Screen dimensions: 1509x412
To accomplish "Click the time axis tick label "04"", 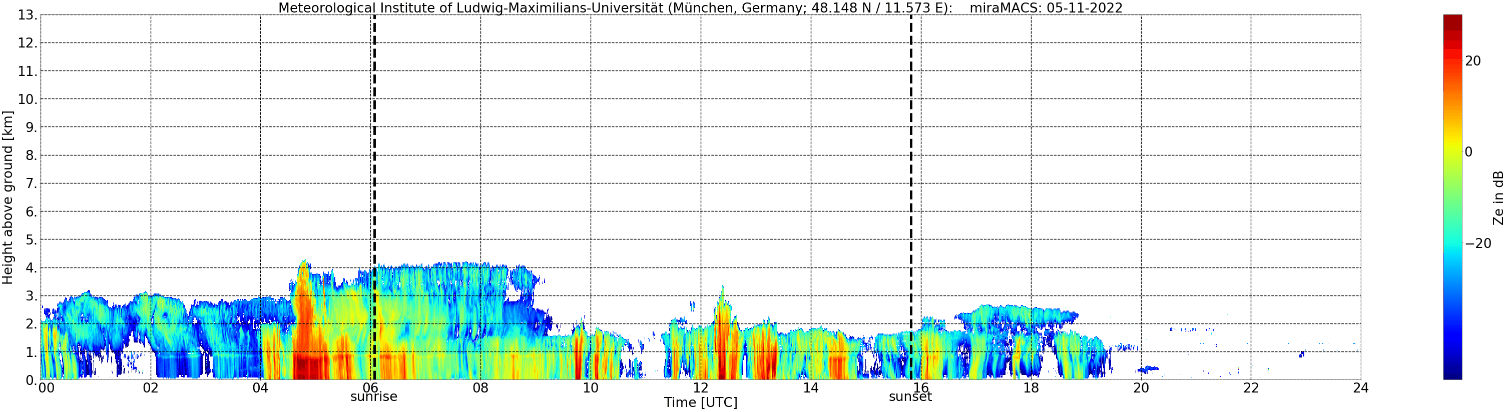I will click(261, 388).
